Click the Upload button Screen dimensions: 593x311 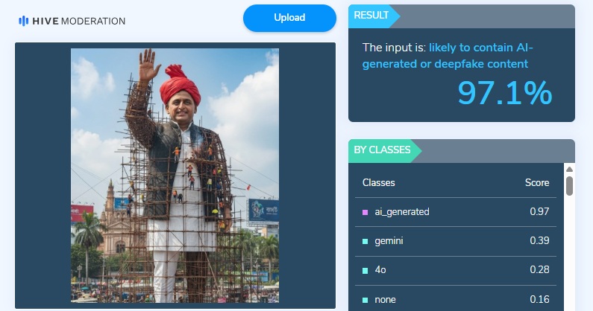[289, 18]
